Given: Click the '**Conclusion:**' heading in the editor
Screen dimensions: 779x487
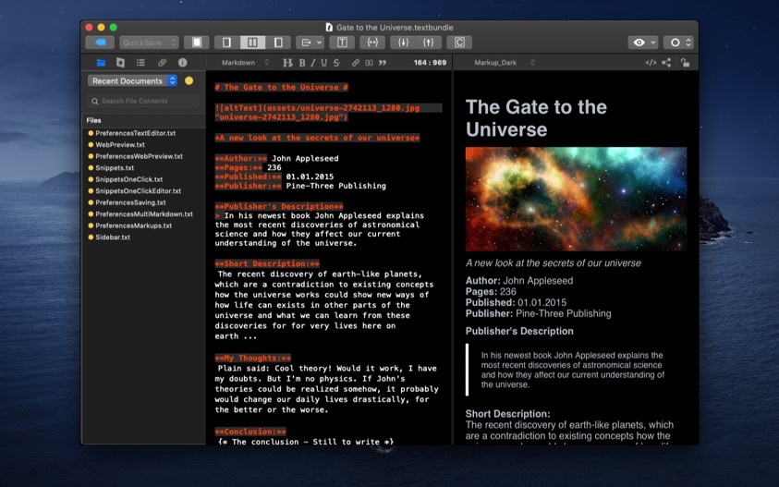Looking at the screenshot, I should click(250, 432).
